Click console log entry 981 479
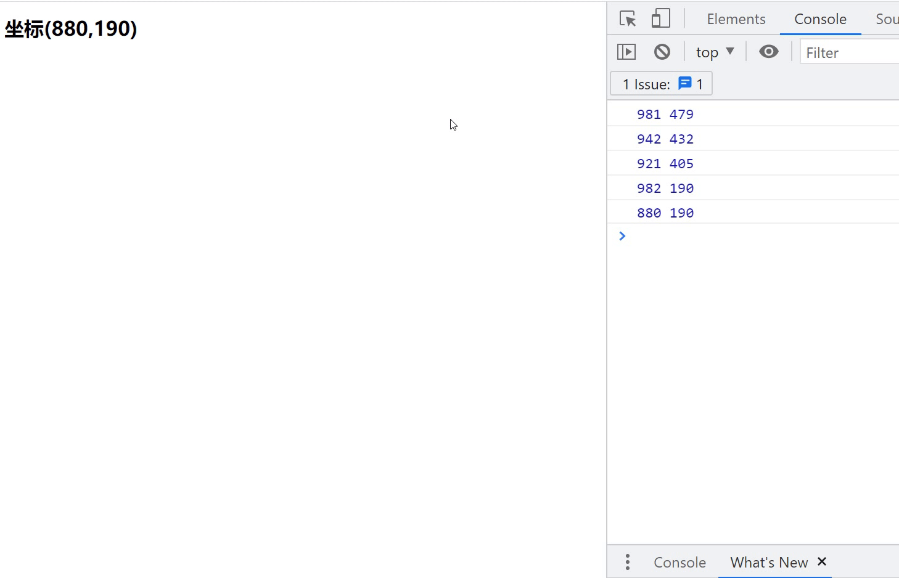Viewport: 899px width, 578px height. click(x=665, y=114)
